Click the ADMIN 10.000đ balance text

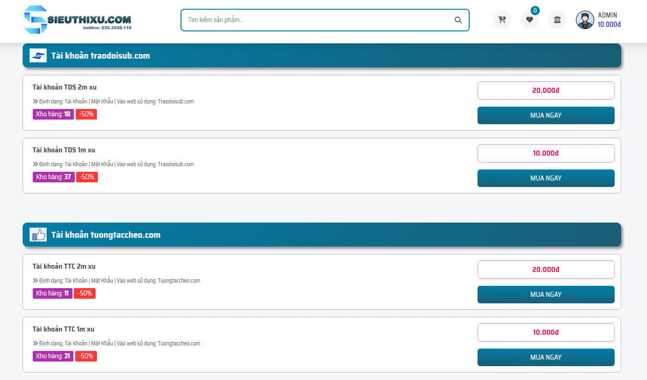[x=609, y=24]
